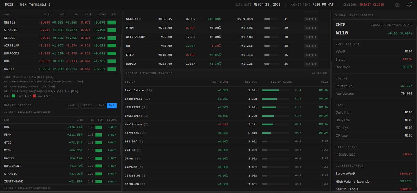The width and height of the screenshot is (417, 193).
Task: Click WATCH button for GTCO
Action: [311, 55]
